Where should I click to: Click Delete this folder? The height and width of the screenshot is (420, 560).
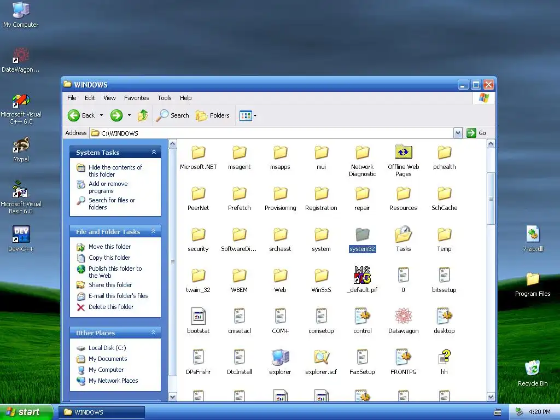tap(110, 307)
